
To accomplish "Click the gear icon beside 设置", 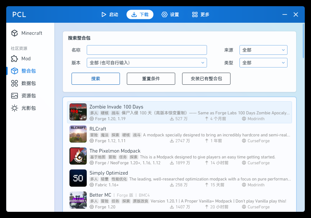I will 164,14.
